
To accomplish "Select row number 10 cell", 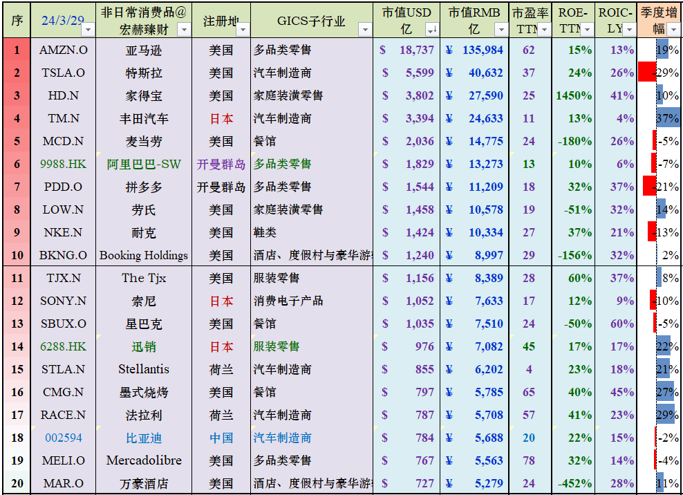I will point(17,255).
